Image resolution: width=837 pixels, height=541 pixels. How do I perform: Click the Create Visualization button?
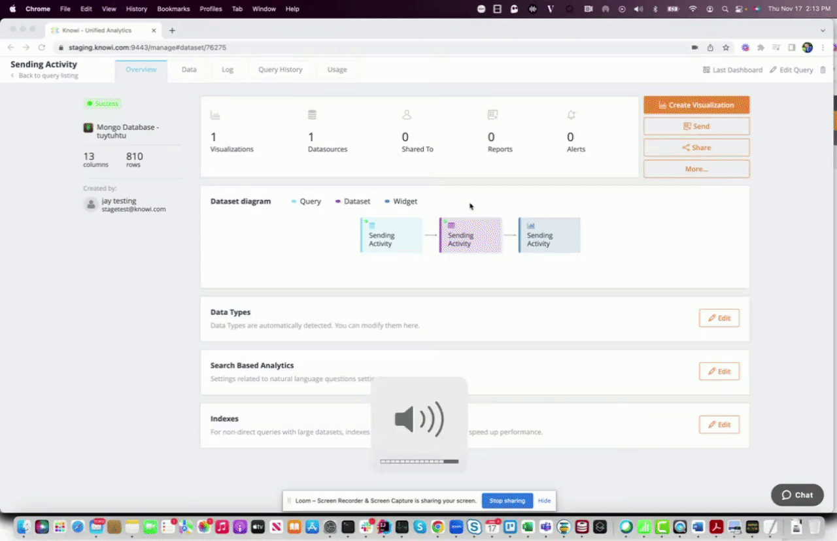pyautogui.click(x=696, y=105)
